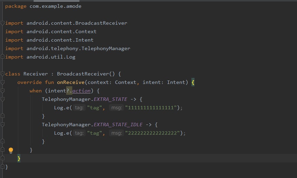Click android.content.BroadcastReceiver import
Viewport: 297px width, 178px height.
point(77,23)
